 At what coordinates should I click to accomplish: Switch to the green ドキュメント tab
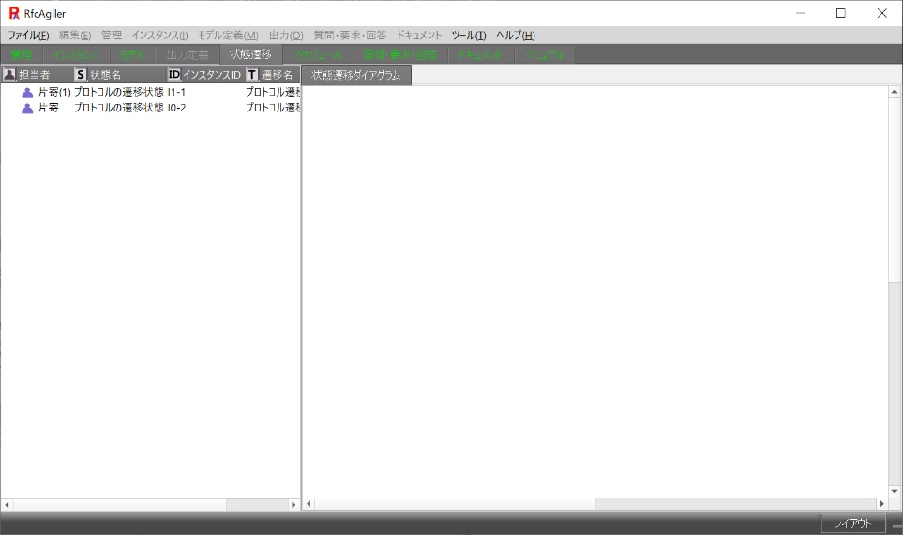pos(480,54)
